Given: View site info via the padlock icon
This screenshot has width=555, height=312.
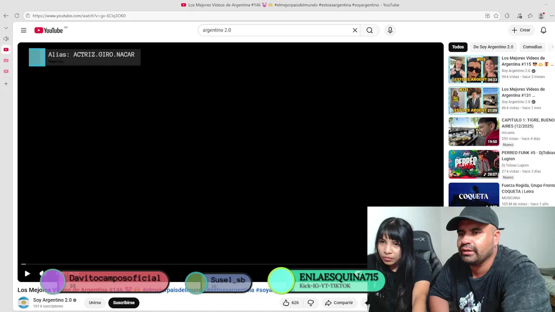Looking at the screenshot, I should [x=28, y=16].
